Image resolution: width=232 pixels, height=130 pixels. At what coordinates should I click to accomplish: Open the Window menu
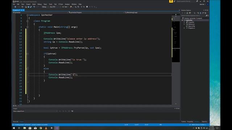click(74, 4)
